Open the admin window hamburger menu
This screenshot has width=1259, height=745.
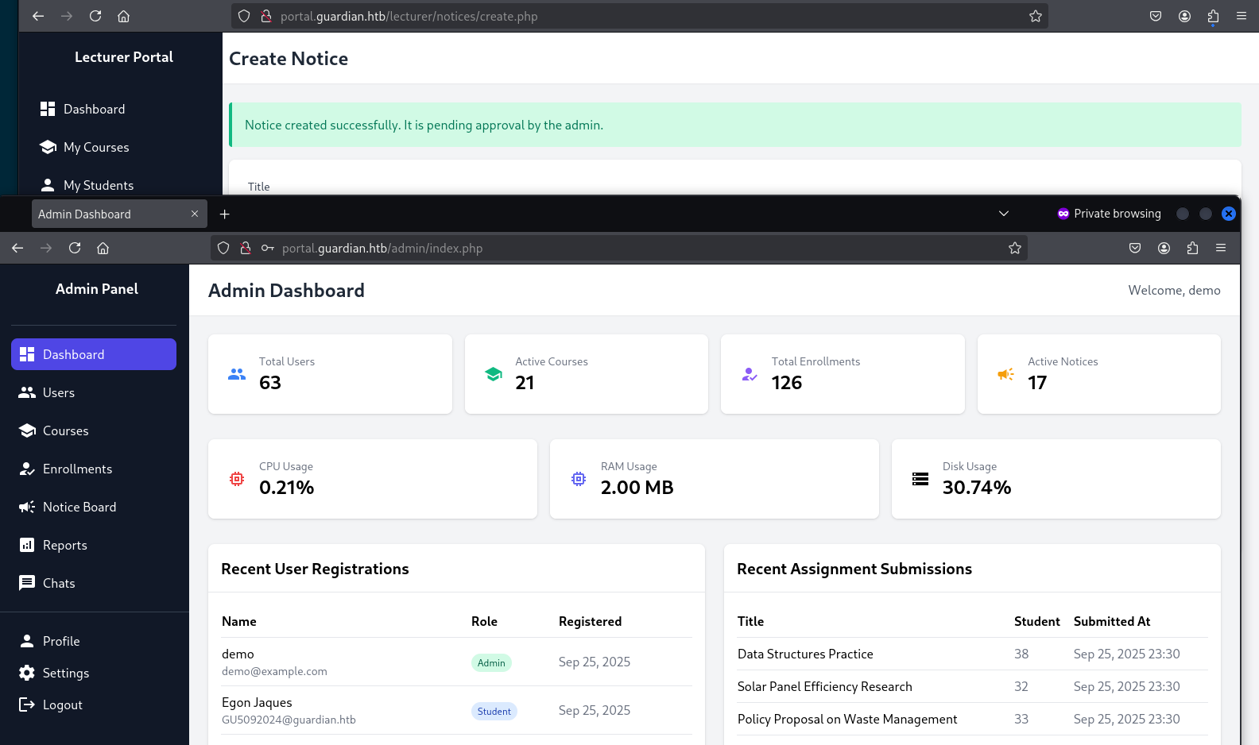(1221, 248)
